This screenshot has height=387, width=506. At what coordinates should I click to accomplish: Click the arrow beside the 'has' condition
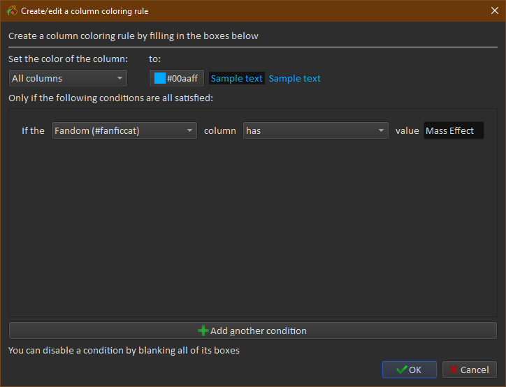point(381,130)
